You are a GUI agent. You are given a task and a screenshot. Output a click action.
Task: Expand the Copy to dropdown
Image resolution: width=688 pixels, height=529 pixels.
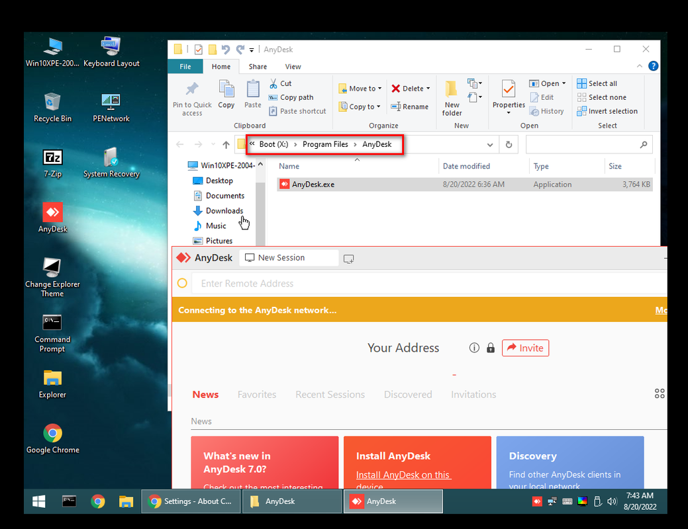pos(378,106)
